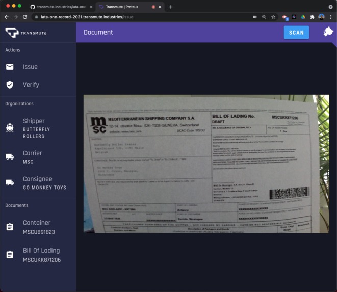The width and height of the screenshot is (337, 292).
Task: Bookmark this page with star icon
Action: click(273, 17)
